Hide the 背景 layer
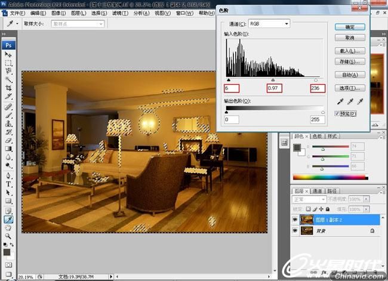The image size is (388, 281). click(x=295, y=230)
